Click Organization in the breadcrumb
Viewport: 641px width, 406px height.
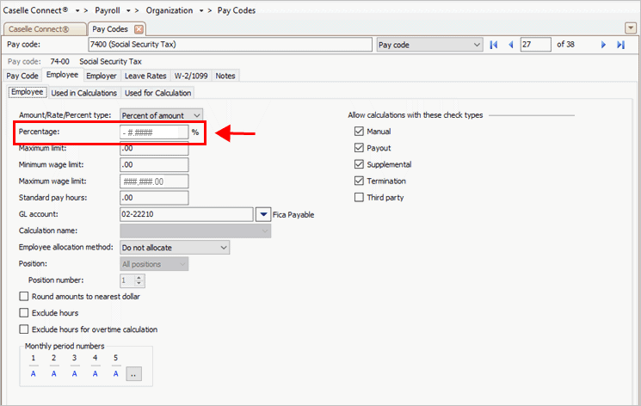tap(169, 10)
